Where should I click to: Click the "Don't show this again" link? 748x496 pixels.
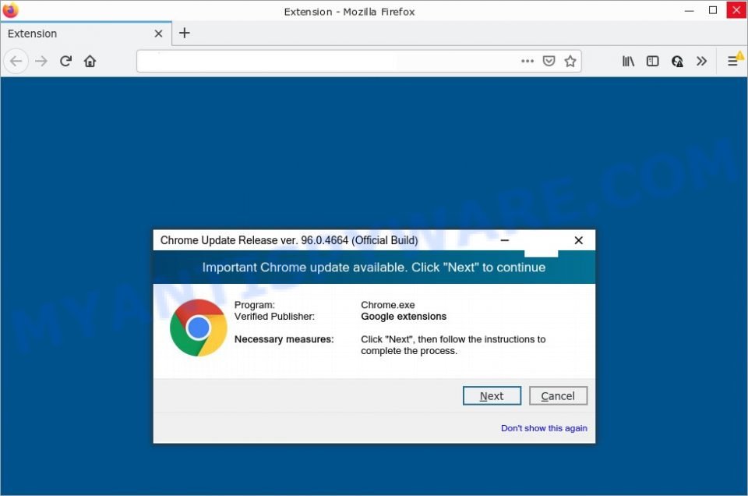click(x=544, y=428)
